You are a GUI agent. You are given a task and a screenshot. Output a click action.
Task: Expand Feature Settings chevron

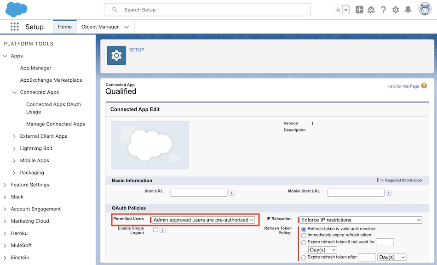coord(5,185)
